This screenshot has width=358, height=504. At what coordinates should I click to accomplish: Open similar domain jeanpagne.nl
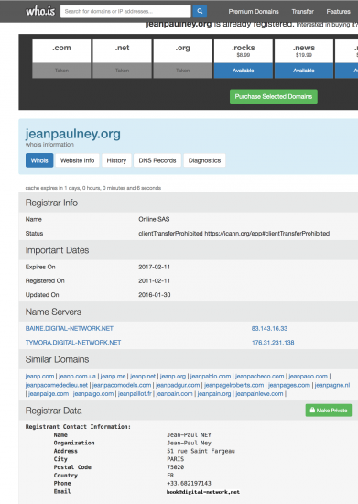coord(332,385)
